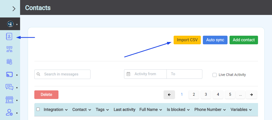
Task: Open the To date field
Action: coord(184,74)
